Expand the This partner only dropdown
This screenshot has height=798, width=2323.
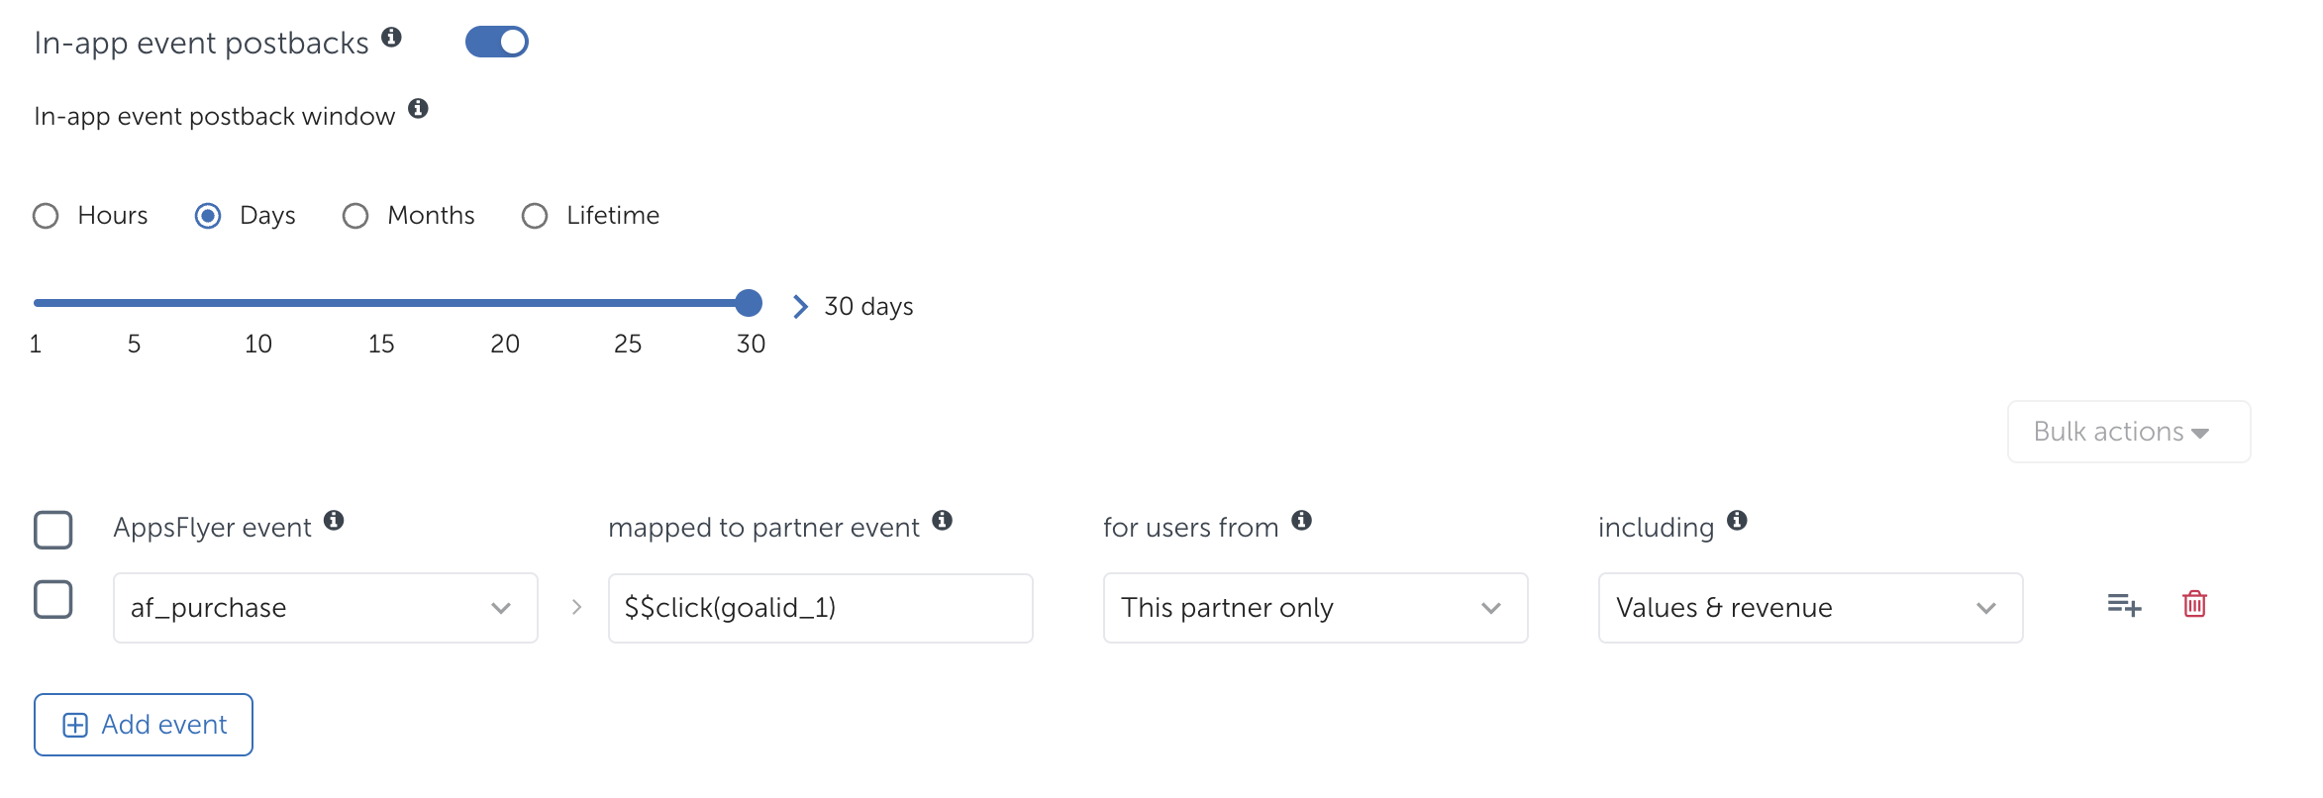pos(1315,607)
